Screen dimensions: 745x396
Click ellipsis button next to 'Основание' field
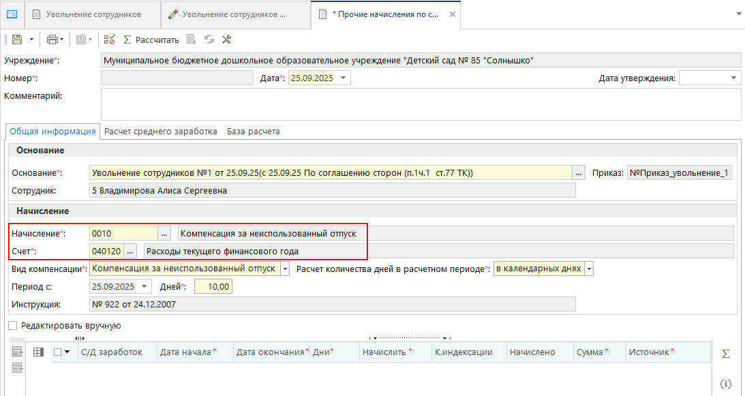click(x=579, y=173)
